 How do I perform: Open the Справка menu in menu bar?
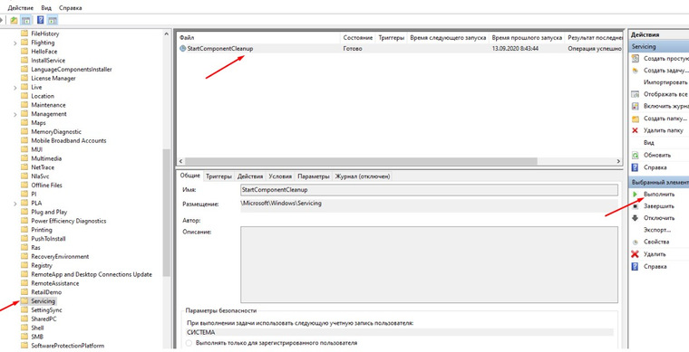click(x=70, y=8)
